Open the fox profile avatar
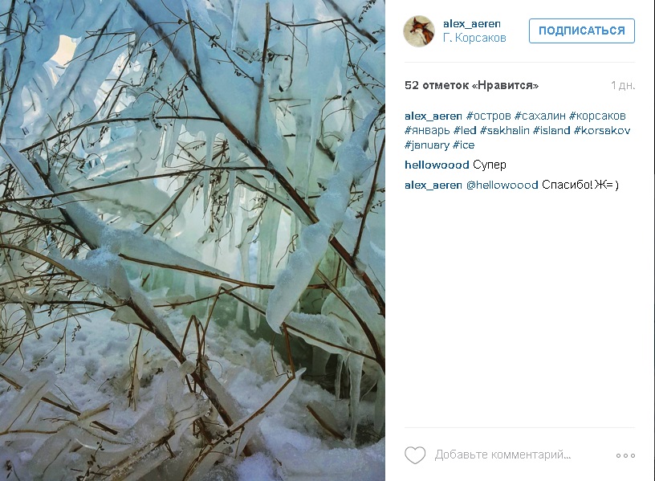 419,31
